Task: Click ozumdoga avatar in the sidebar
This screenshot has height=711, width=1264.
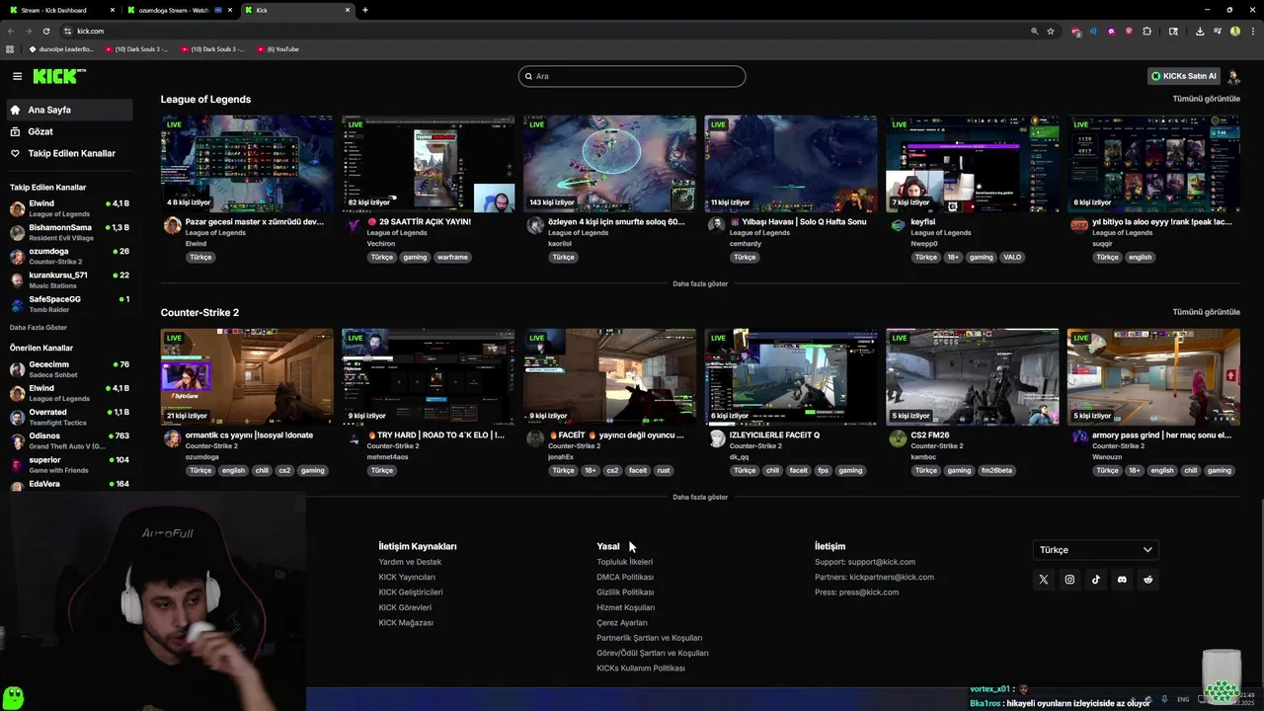Action: pos(17,256)
